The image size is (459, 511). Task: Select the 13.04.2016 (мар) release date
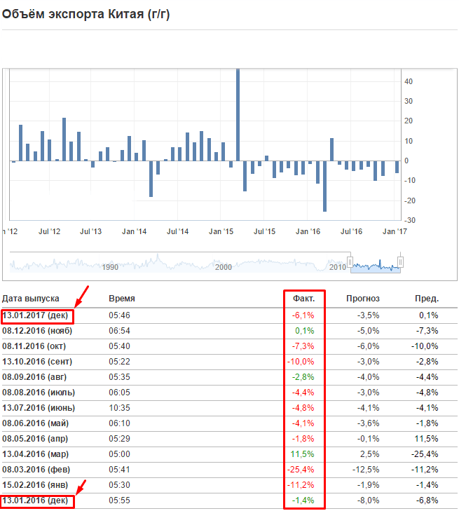coord(39,454)
